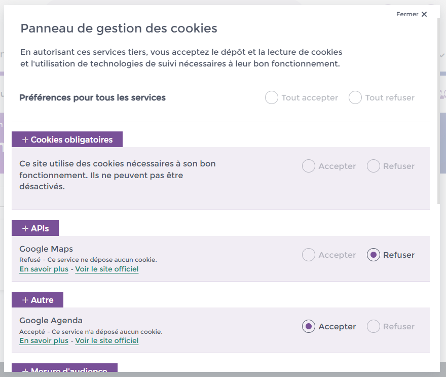Click the plus icon beside APIs
The height and width of the screenshot is (377, 446).
pyautogui.click(x=25, y=228)
